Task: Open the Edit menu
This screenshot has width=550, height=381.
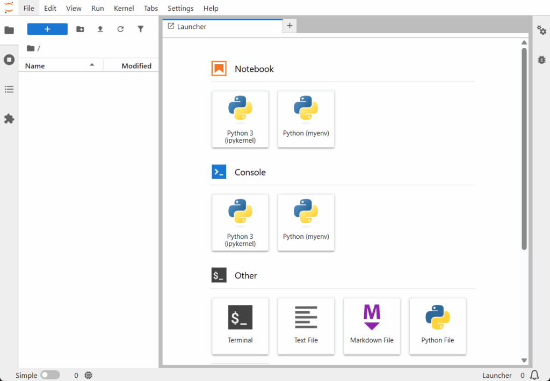Action: point(50,8)
